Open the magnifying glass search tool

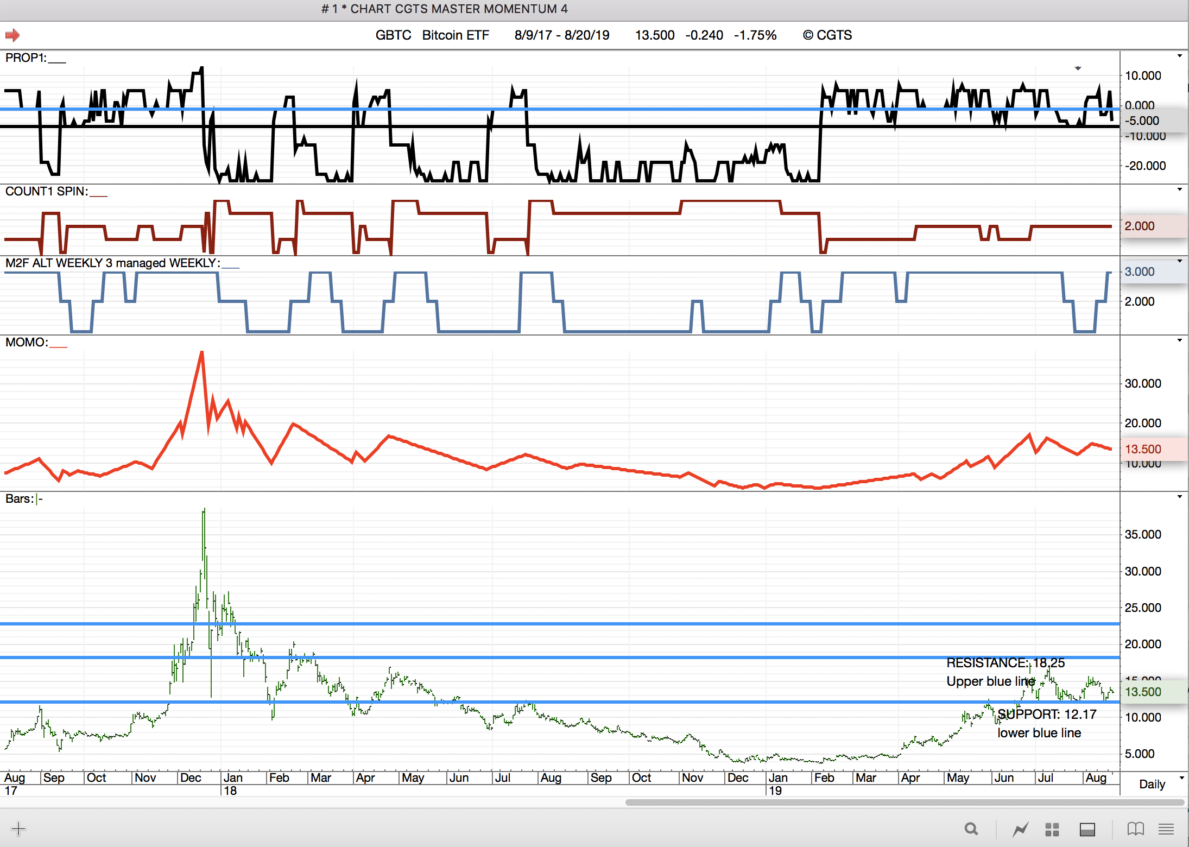(971, 829)
